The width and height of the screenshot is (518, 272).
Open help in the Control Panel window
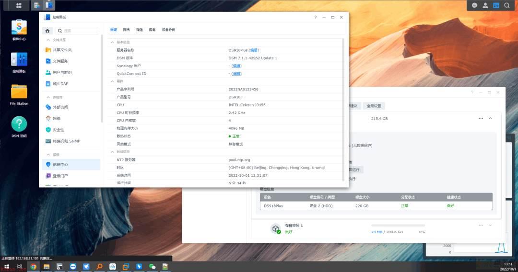point(315,17)
